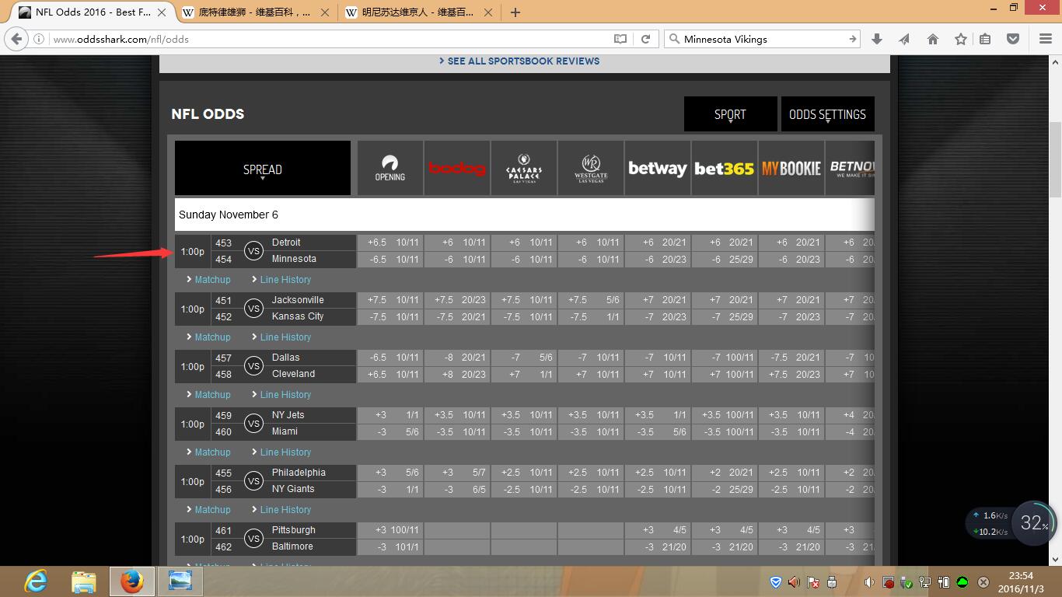
Task: Switch to the 底特律雄狮 Wikipedia tab
Action: tap(254, 12)
